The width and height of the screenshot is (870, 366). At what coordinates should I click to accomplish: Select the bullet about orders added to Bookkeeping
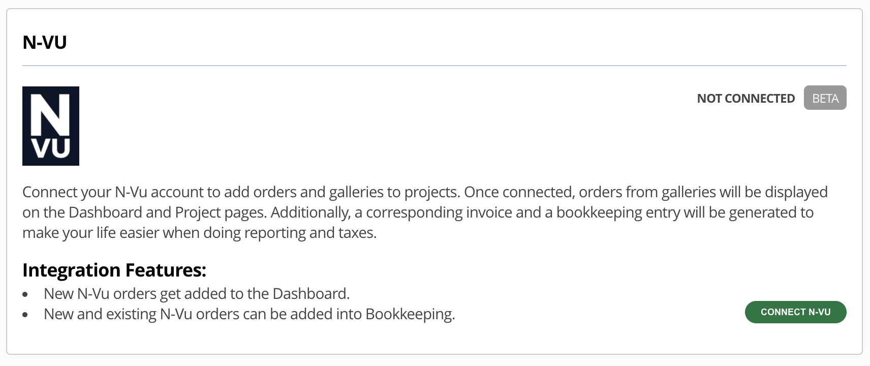[250, 314]
